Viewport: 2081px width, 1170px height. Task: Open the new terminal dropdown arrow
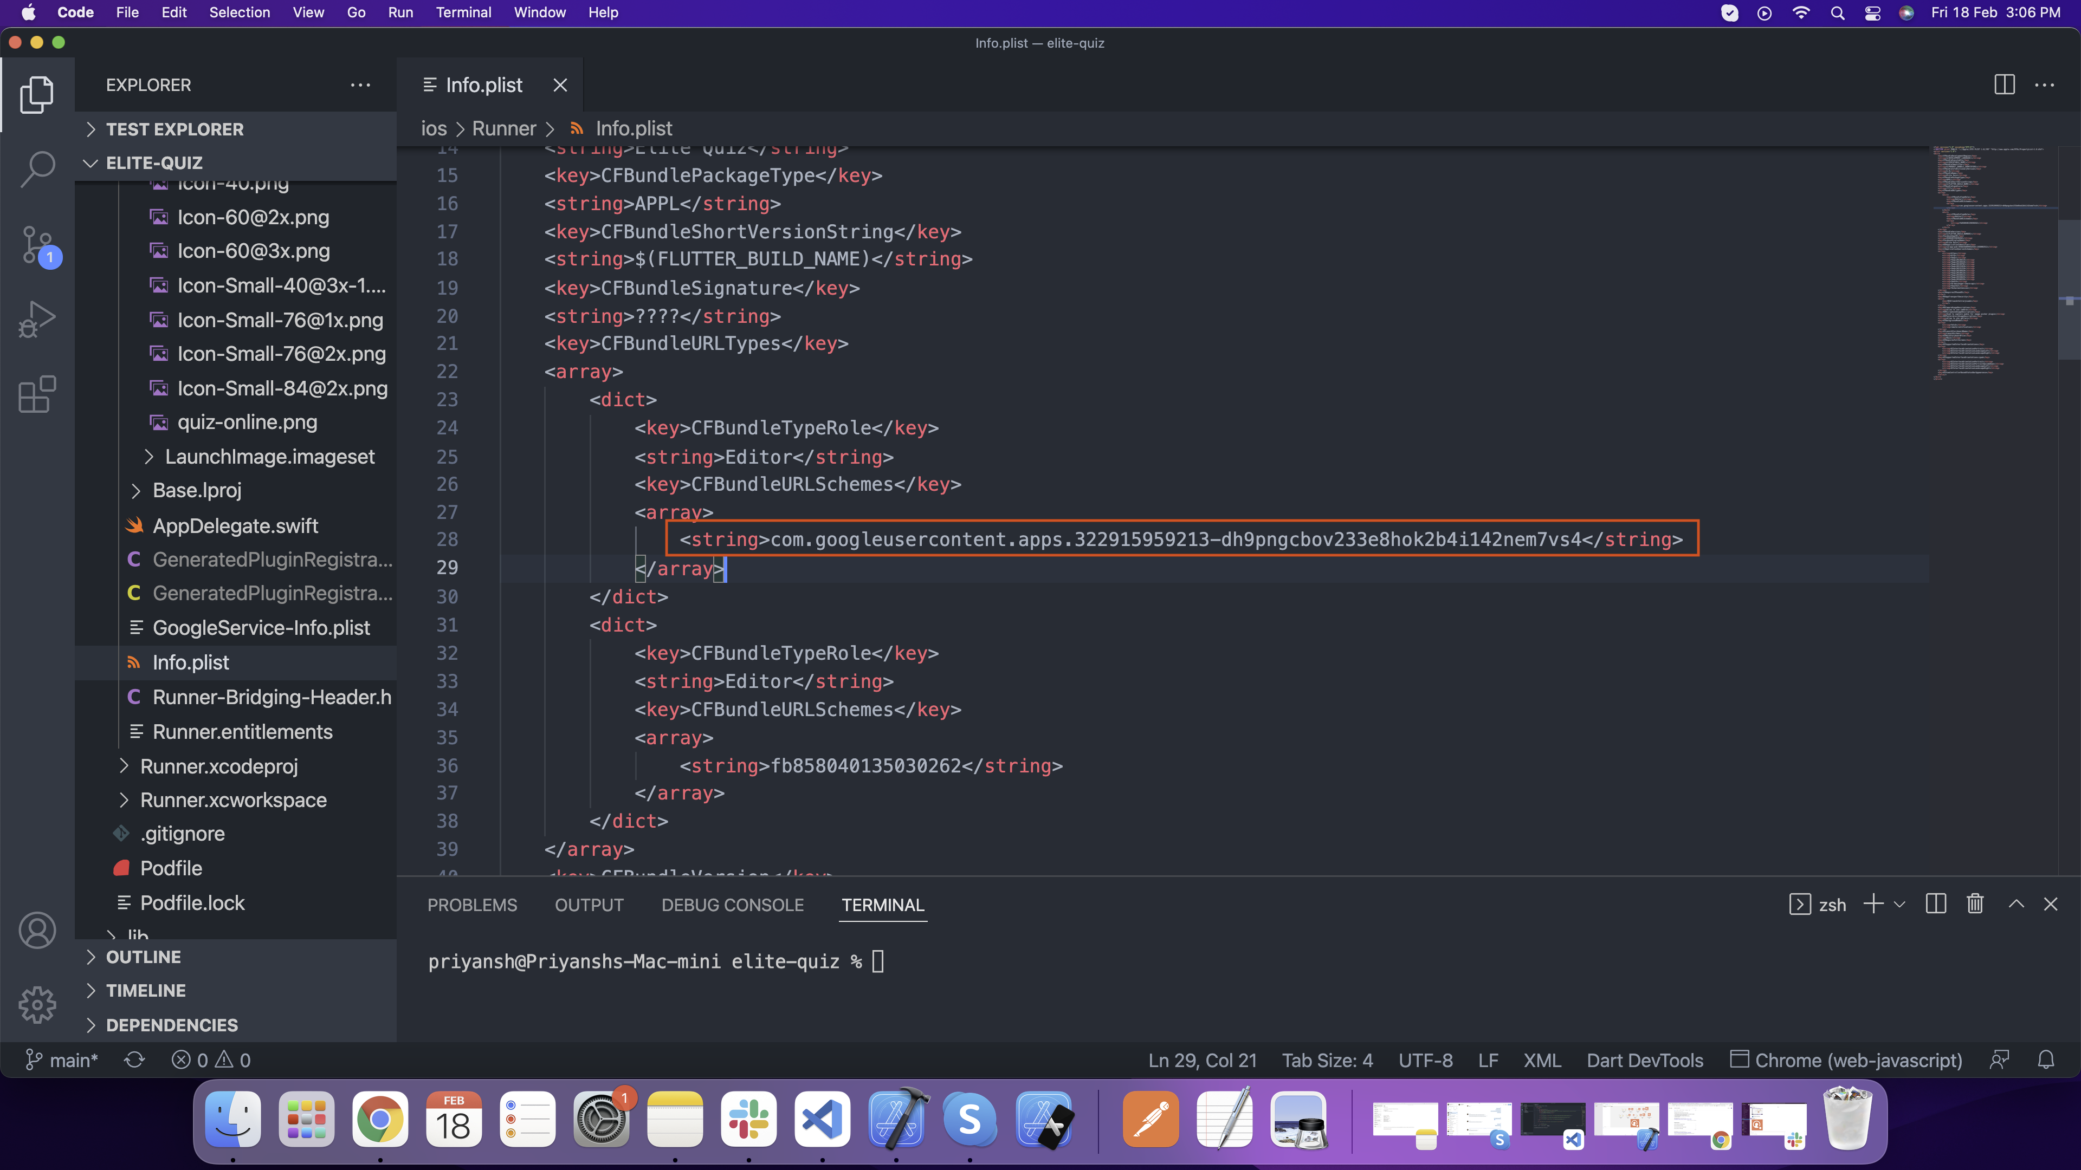(x=1899, y=905)
